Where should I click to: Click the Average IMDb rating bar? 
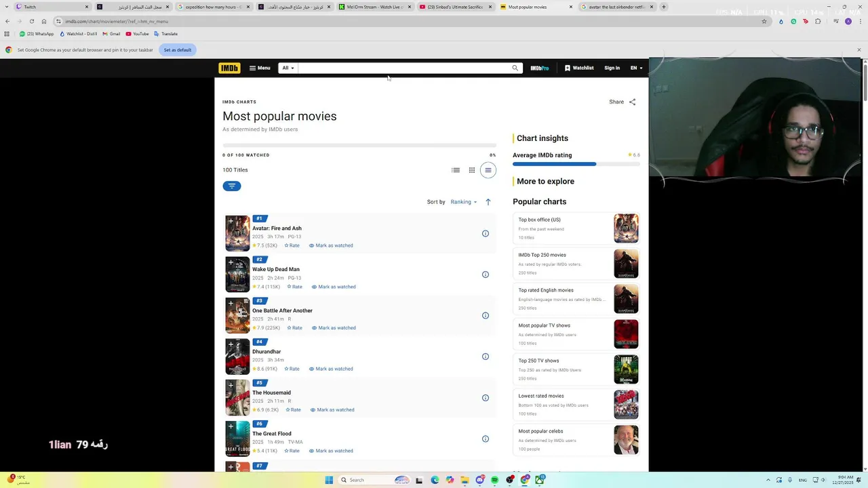tap(576, 164)
